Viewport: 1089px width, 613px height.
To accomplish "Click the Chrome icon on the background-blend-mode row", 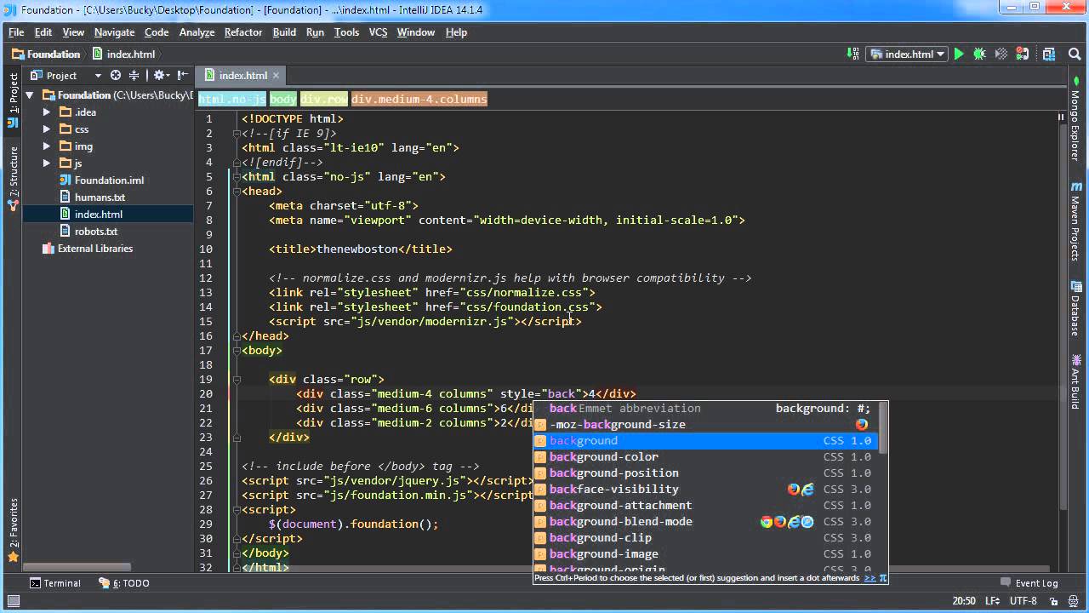I will 767,522.
